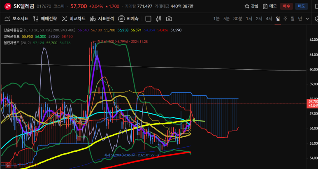Image resolution: width=318 pixels, height=169 pixels.
Task: Click the stock code 017670
Action: click(44, 7)
